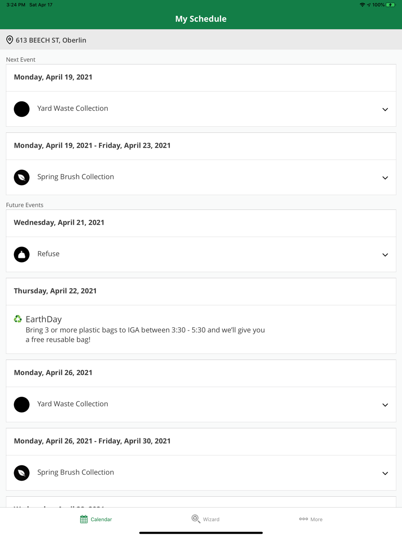
Task: Click the April 19 Spring Brush leaf icon
Action: [22, 178]
